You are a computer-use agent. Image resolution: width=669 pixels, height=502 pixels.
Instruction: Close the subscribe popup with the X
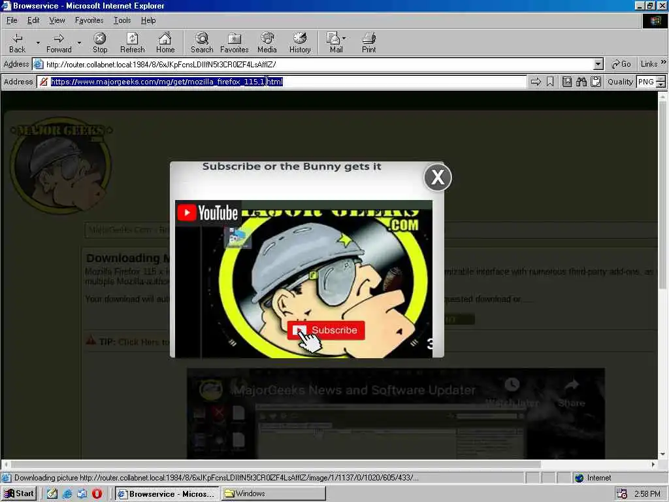click(x=438, y=177)
